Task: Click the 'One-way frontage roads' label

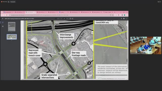Action: pos(79,54)
